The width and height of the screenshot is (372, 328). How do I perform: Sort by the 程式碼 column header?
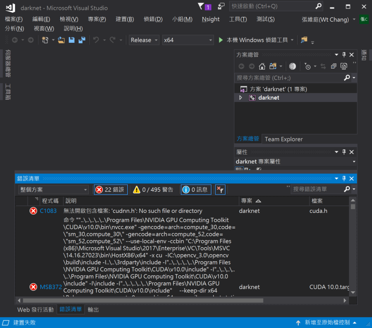pos(50,201)
